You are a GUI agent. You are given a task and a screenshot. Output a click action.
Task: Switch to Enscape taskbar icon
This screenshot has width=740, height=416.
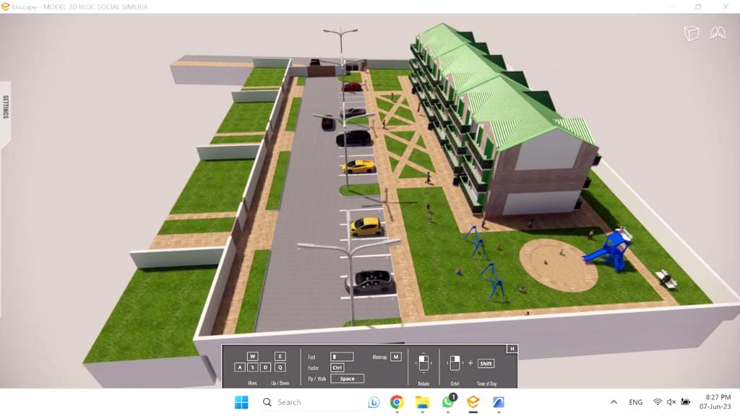pos(473,402)
